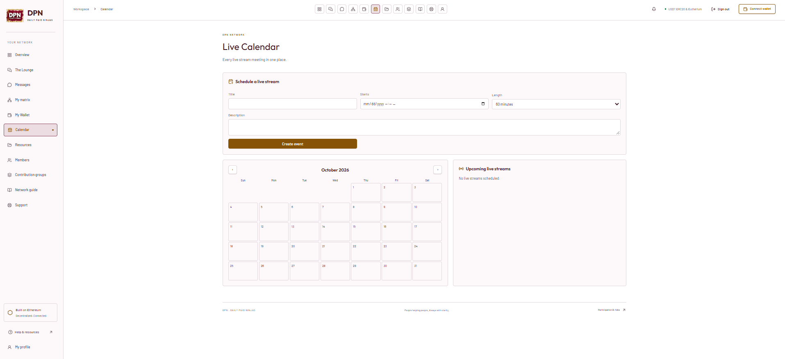The width and height of the screenshot is (785, 359).
Task: Open Messages in the left sidebar
Action: (x=30, y=85)
